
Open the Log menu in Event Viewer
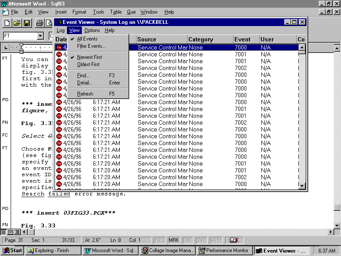tap(61, 30)
